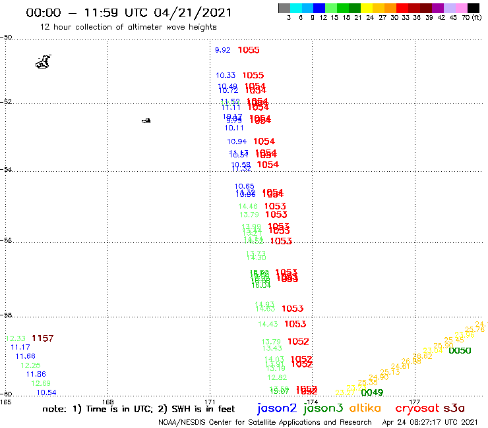The image size is (488, 428).
Task: Click the large island outline near latitude -50
Action: click(43, 62)
